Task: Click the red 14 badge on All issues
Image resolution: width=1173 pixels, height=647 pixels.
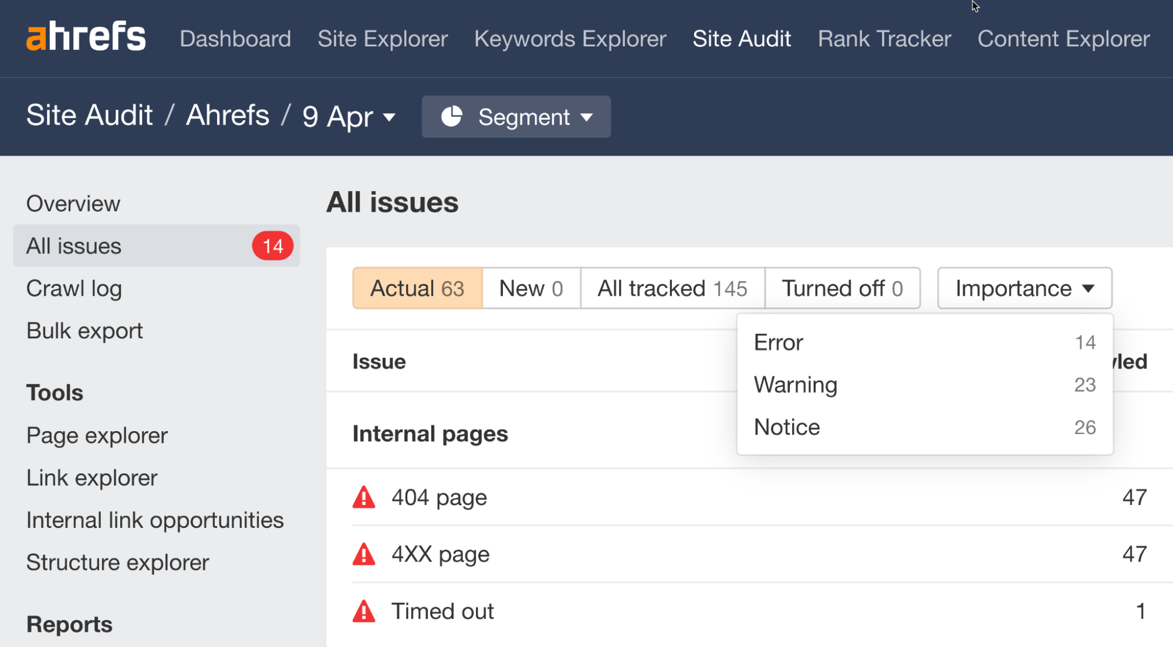Action: 272,246
